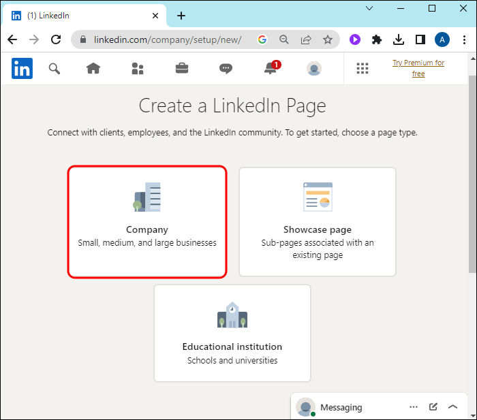The height and width of the screenshot is (420, 477).
Task: Open the Chrome profile avatar A
Action: (x=442, y=39)
